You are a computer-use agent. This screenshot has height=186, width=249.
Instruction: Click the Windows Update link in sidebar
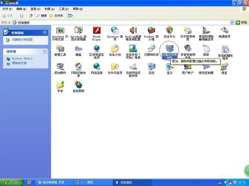tap(22, 59)
